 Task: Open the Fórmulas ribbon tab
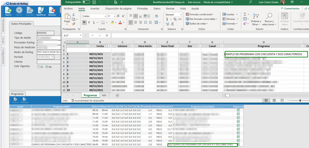click(x=143, y=9)
